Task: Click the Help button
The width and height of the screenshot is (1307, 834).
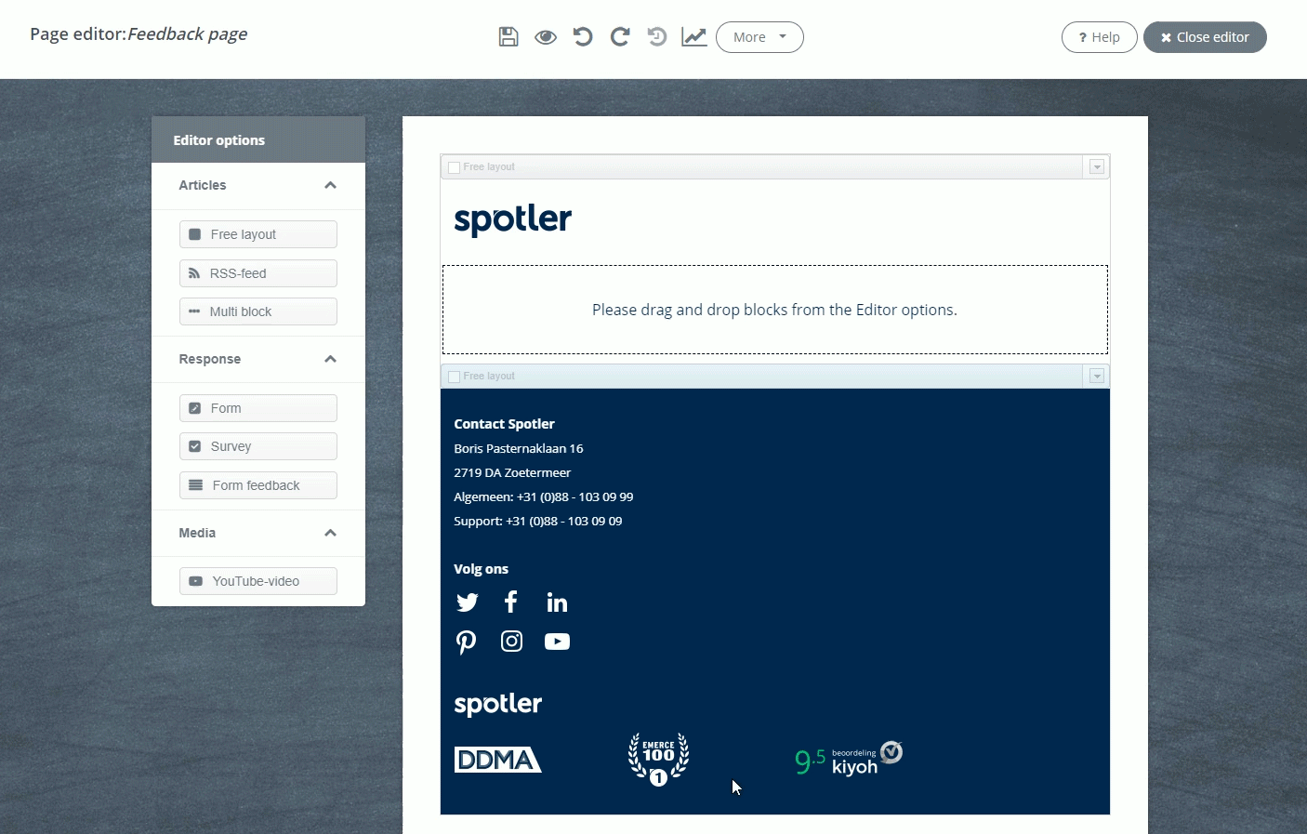Action: (x=1099, y=37)
